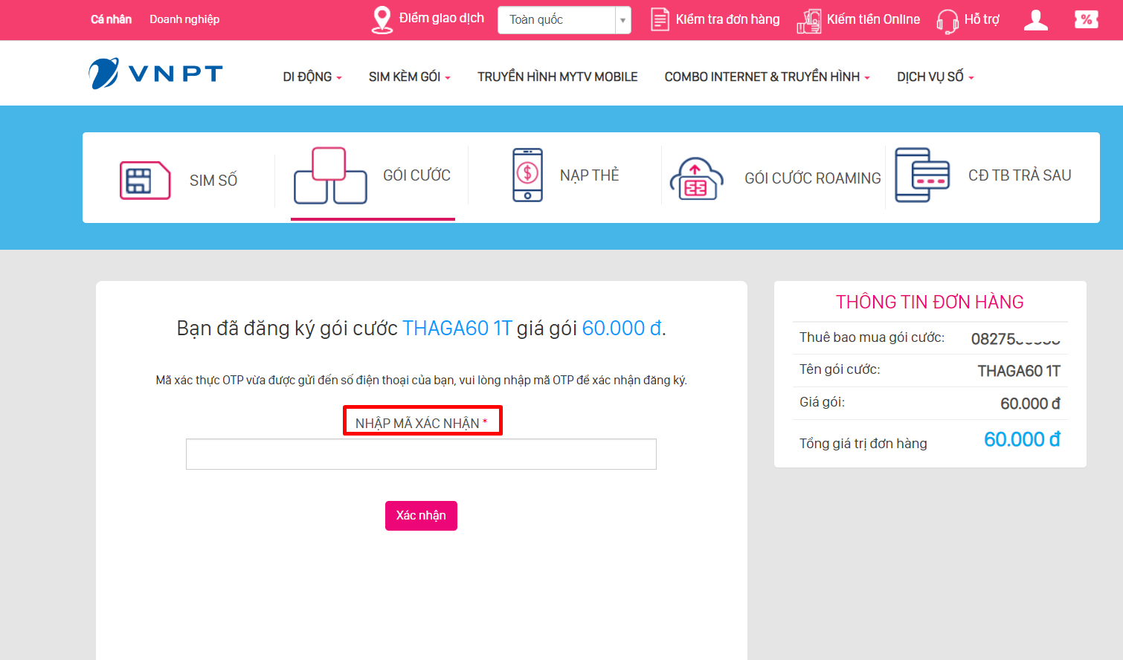This screenshot has height=660, width=1123.
Task: Click the roaming cloud SIM icon
Action: [696, 178]
